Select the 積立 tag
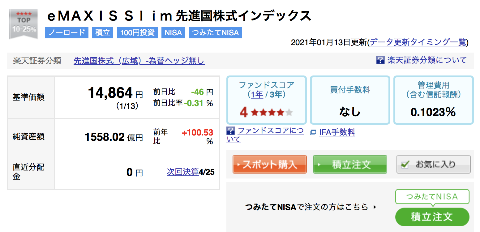The width and height of the screenshot is (480, 232). pyautogui.click(x=103, y=33)
